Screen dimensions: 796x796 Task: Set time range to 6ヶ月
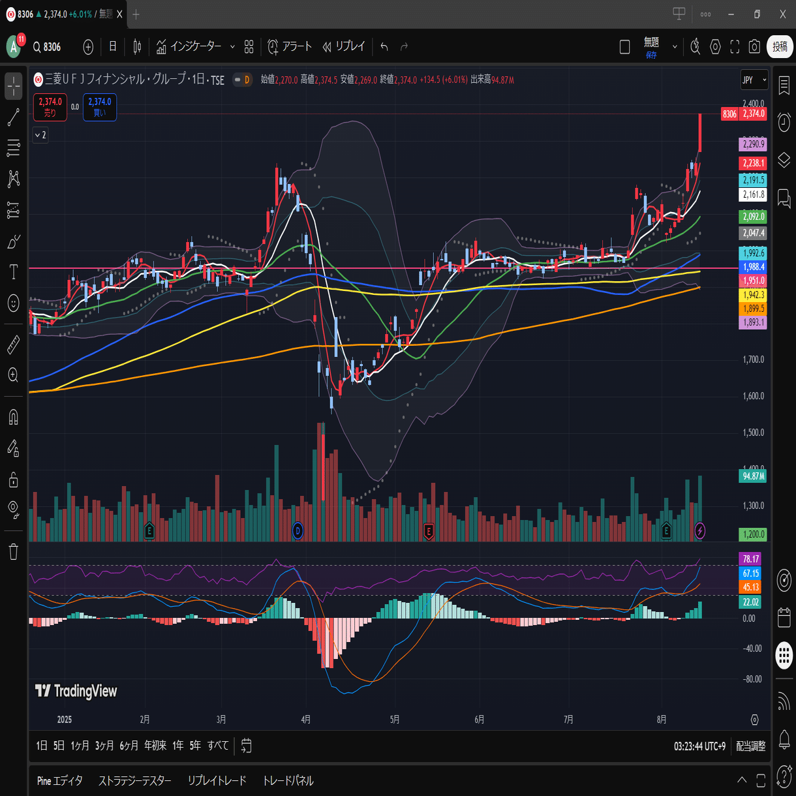(x=129, y=745)
